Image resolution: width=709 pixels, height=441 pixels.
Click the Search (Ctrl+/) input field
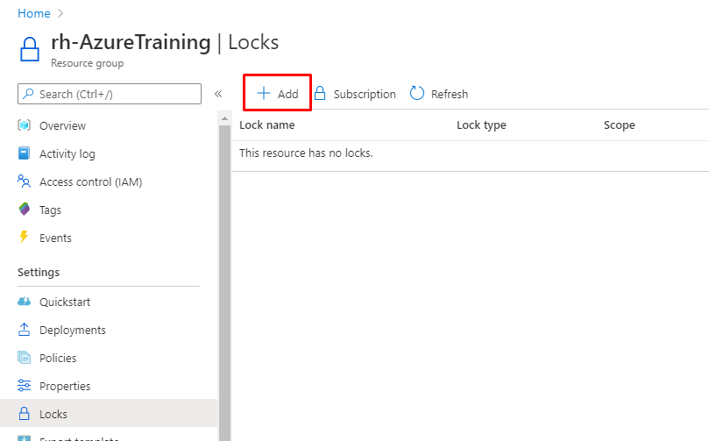coord(110,94)
